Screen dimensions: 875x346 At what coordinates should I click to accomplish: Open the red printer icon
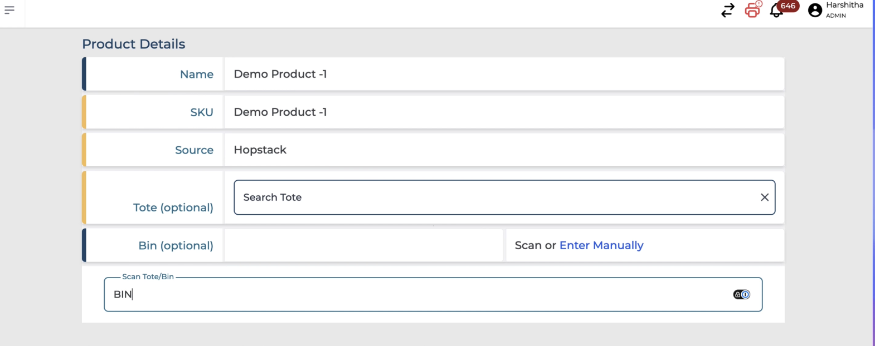click(753, 9)
